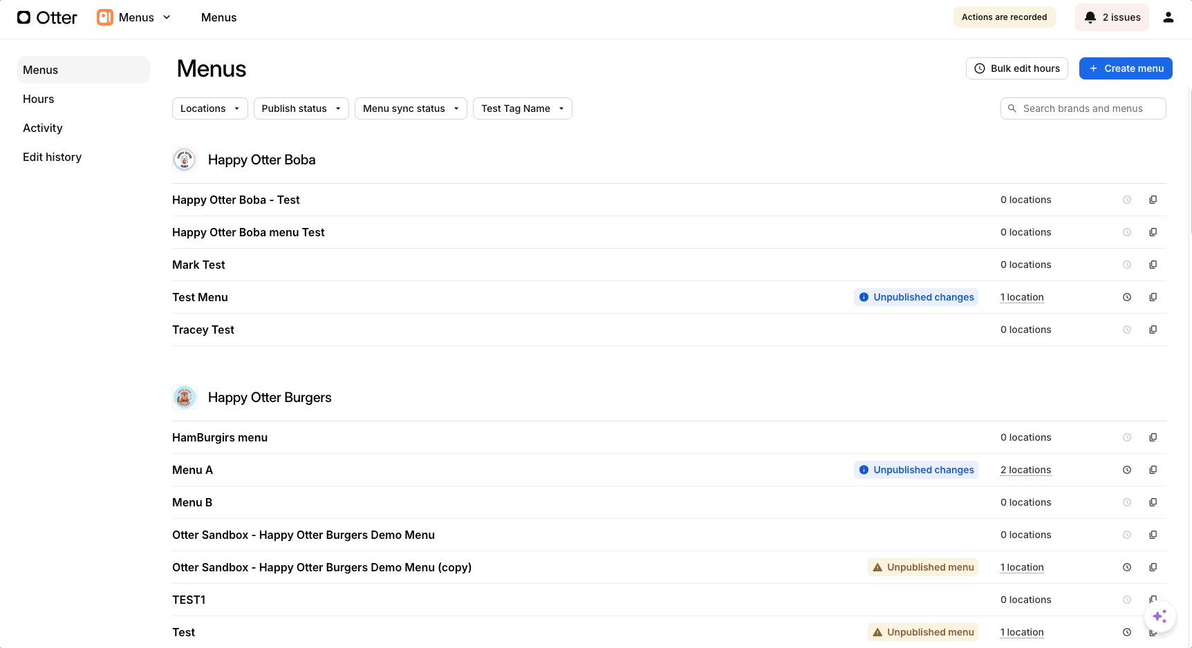Click the Unpublished changes badge on Test Menu
Image resolution: width=1192 pixels, height=648 pixels.
(x=915, y=297)
